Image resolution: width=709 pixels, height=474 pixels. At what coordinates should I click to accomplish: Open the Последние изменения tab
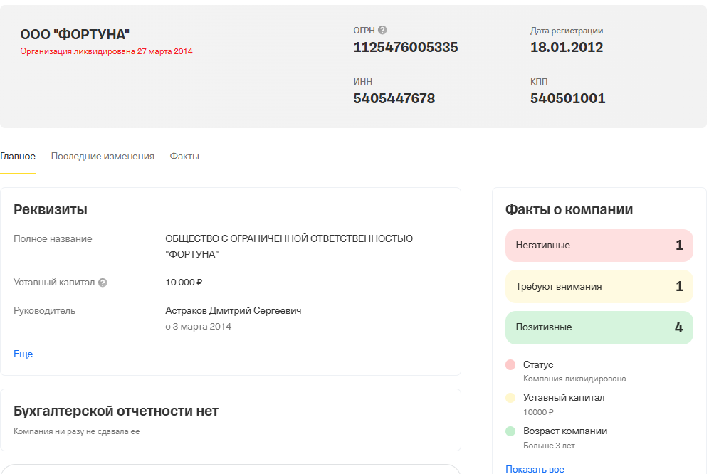click(x=103, y=156)
